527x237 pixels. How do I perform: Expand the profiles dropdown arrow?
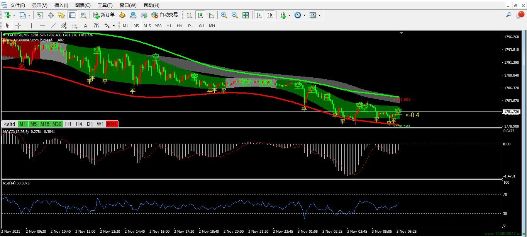point(29,15)
